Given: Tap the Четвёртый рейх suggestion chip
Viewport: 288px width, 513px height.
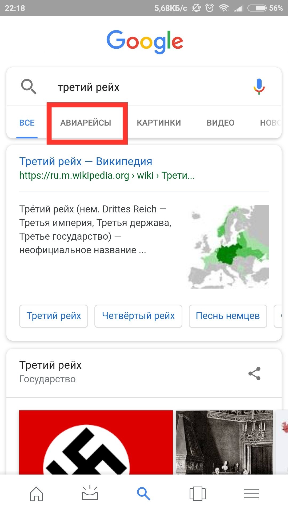Looking at the screenshot, I should coord(138,316).
